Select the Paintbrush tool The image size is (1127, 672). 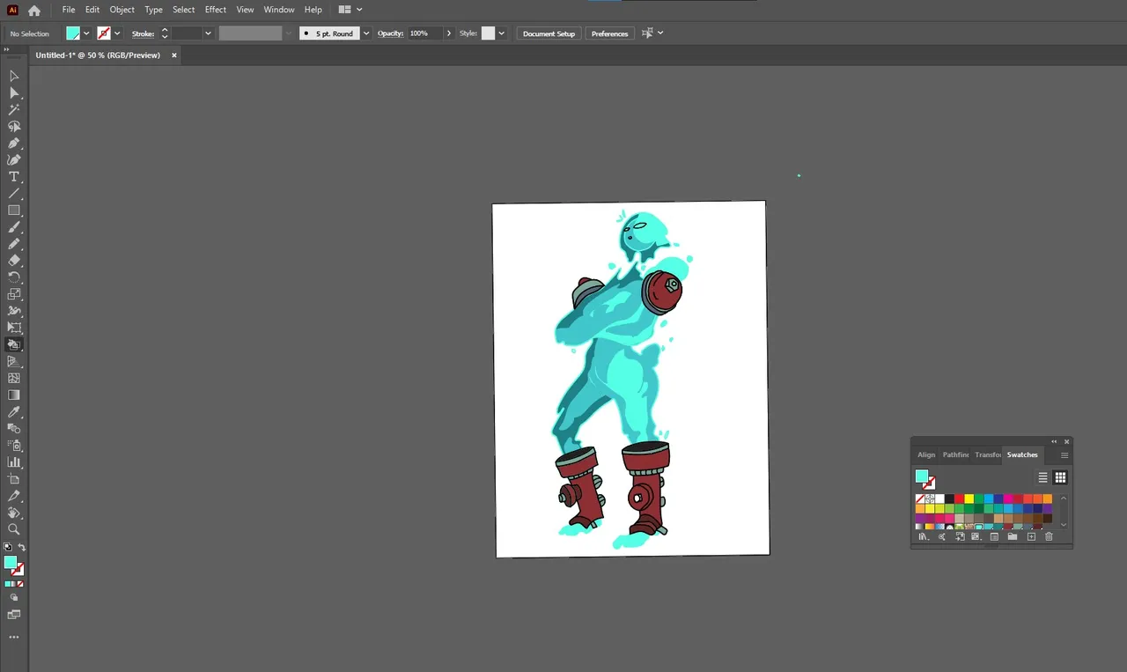tap(14, 227)
